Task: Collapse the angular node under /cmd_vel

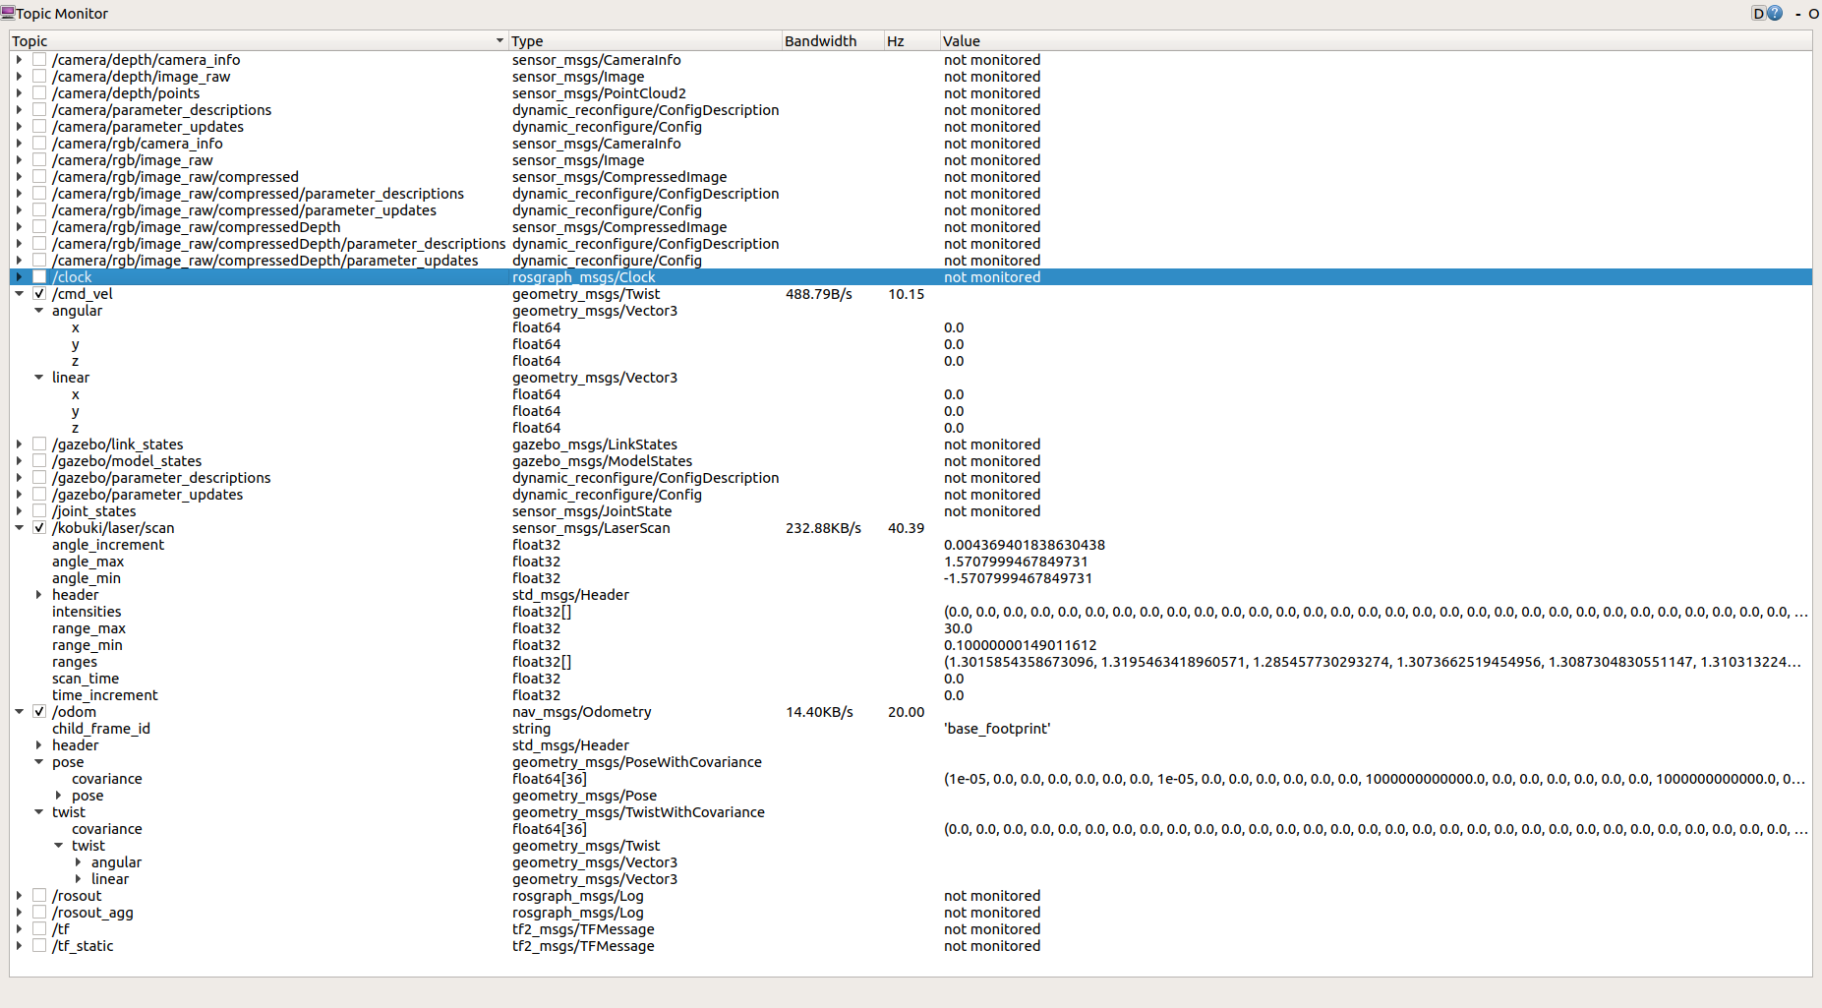Action: (x=38, y=311)
